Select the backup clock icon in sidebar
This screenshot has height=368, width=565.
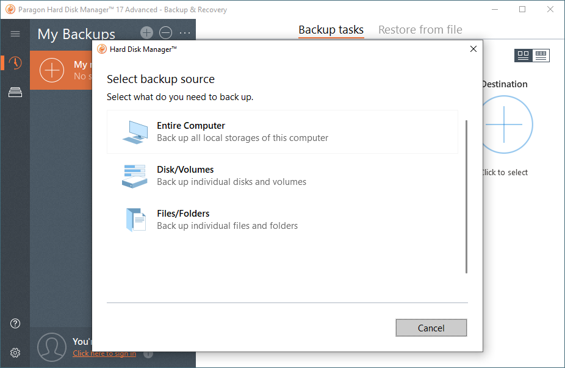[15, 63]
